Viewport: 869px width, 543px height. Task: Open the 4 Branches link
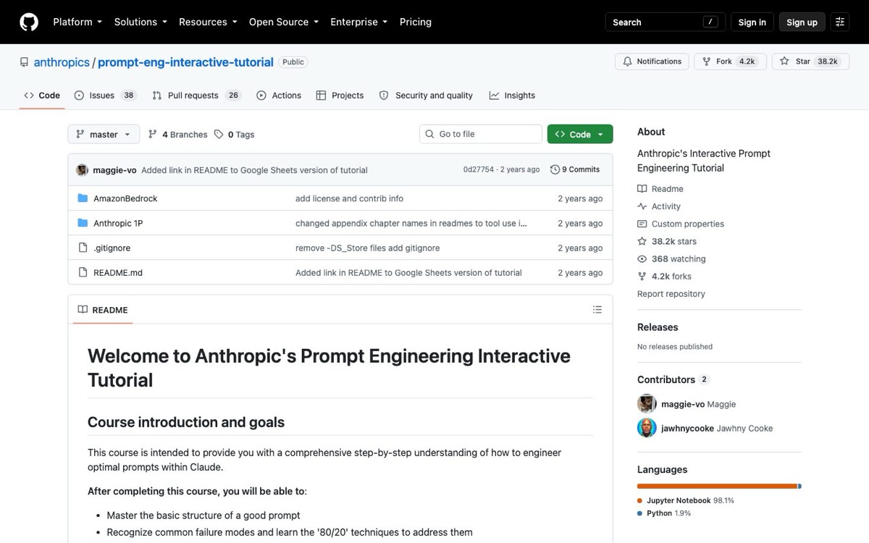(177, 134)
